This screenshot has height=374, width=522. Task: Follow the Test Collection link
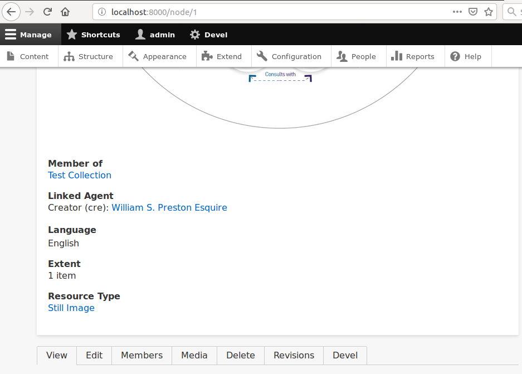click(80, 175)
